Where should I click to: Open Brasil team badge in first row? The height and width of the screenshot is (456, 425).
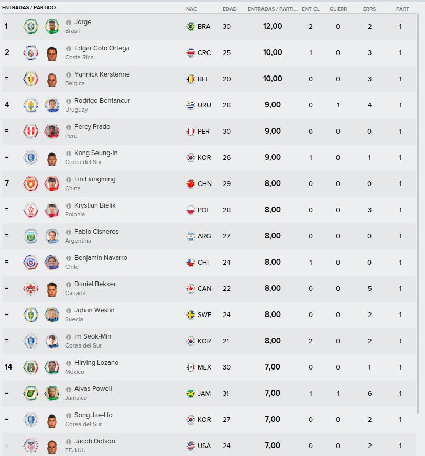[31, 26]
